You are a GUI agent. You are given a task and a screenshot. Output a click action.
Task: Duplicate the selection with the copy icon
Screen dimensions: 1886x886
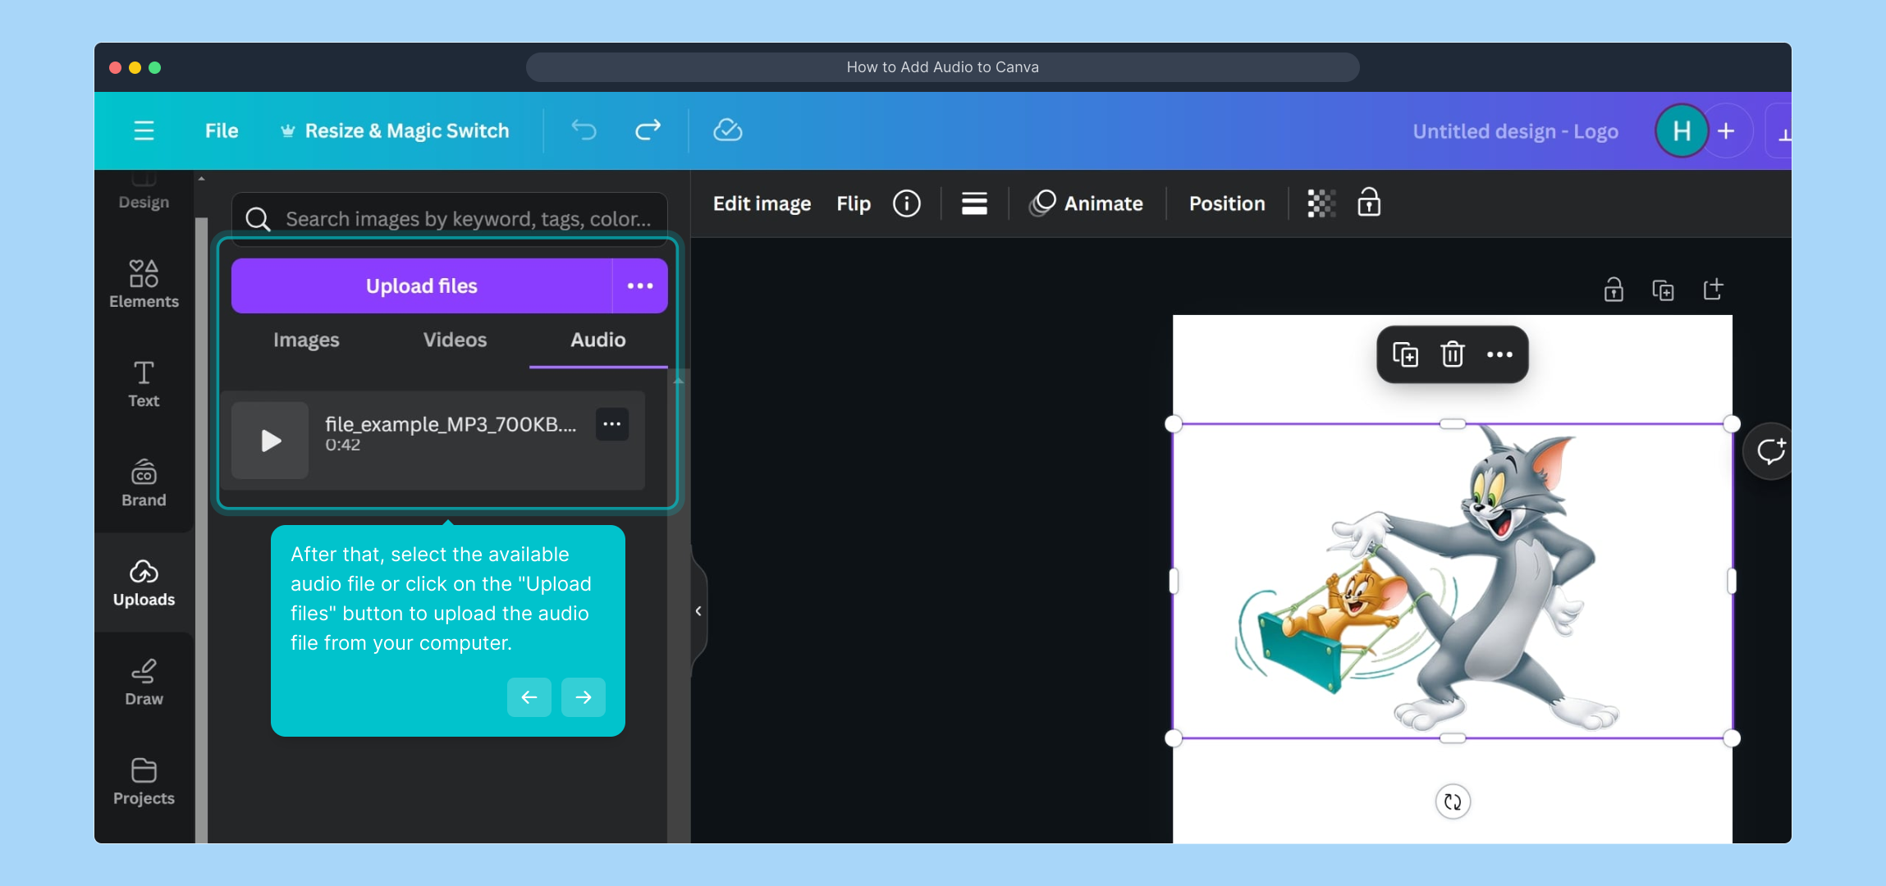click(x=1405, y=354)
